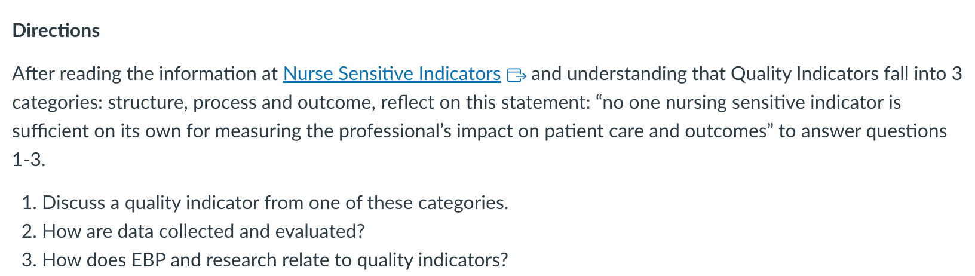Open the Nurse Sensitive Indicators link
Image resolution: width=975 pixels, height=276 pixels.
tap(392, 73)
